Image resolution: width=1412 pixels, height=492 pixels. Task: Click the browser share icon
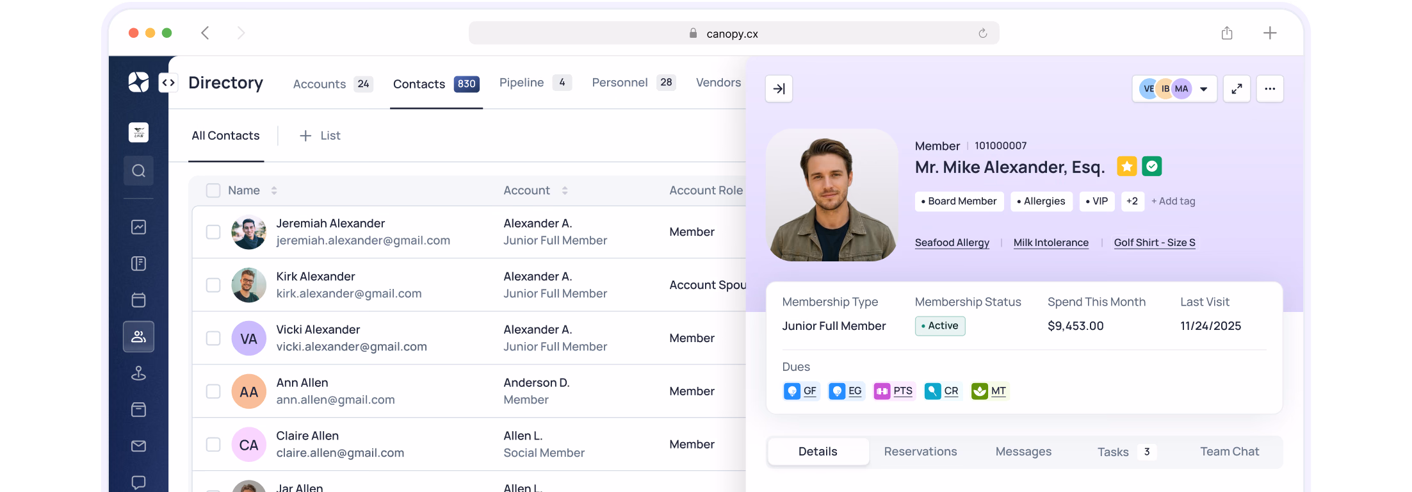pyautogui.click(x=1226, y=33)
